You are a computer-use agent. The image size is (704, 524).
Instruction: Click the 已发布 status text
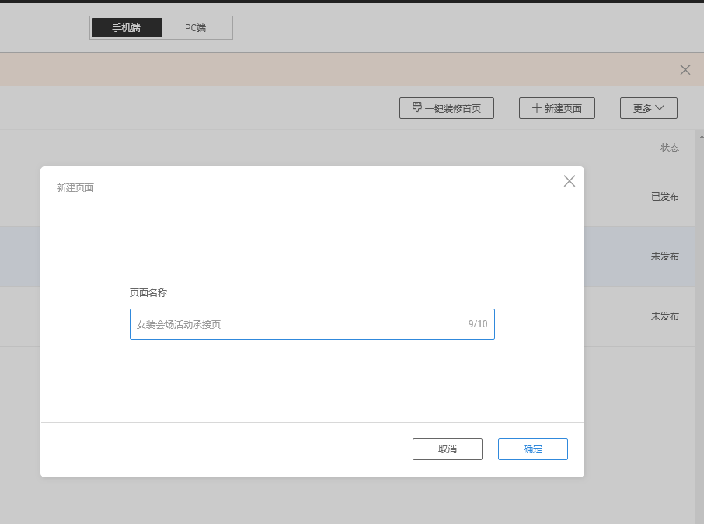click(665, 197)
